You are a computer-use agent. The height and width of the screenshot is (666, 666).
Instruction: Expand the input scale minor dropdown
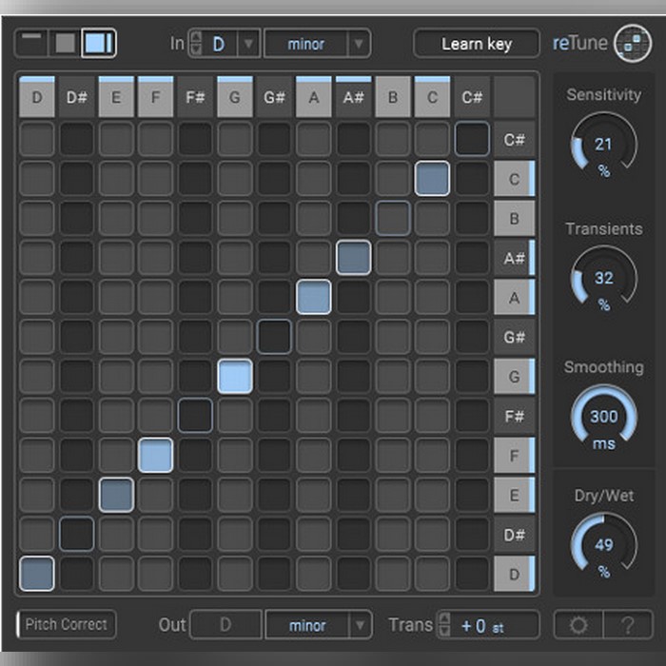coord(359,44)
